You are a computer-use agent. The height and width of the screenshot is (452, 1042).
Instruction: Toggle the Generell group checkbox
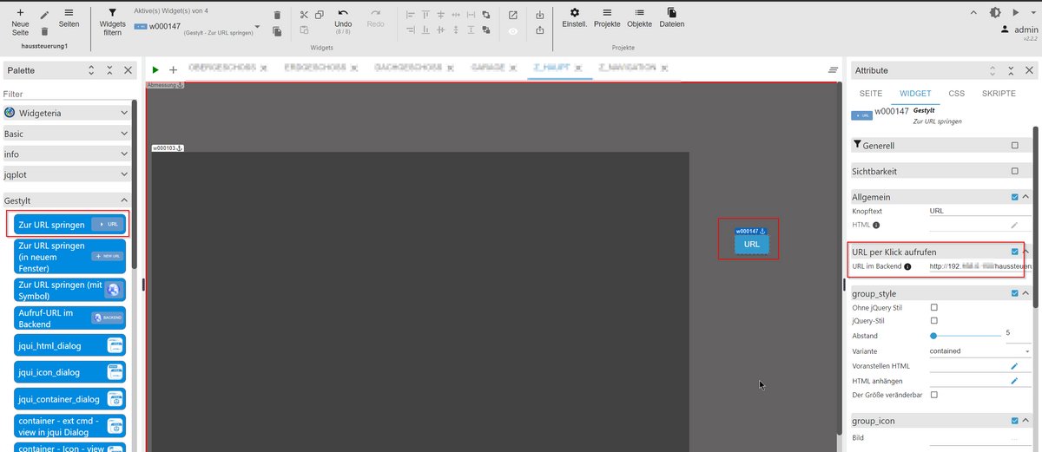point(1015,146)
